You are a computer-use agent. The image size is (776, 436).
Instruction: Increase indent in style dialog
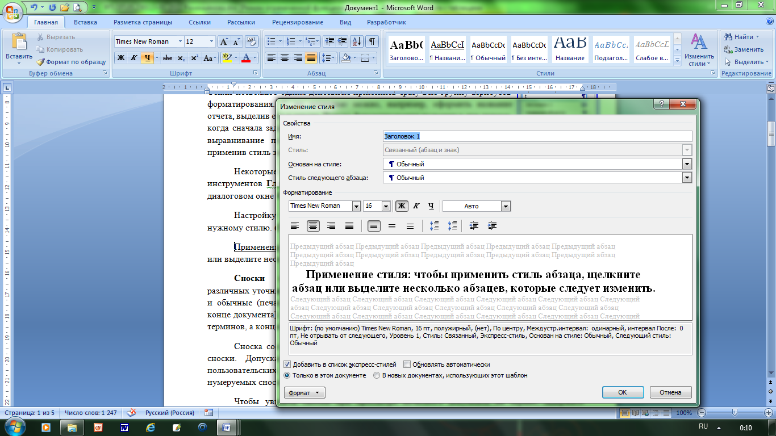coord(493,226)
